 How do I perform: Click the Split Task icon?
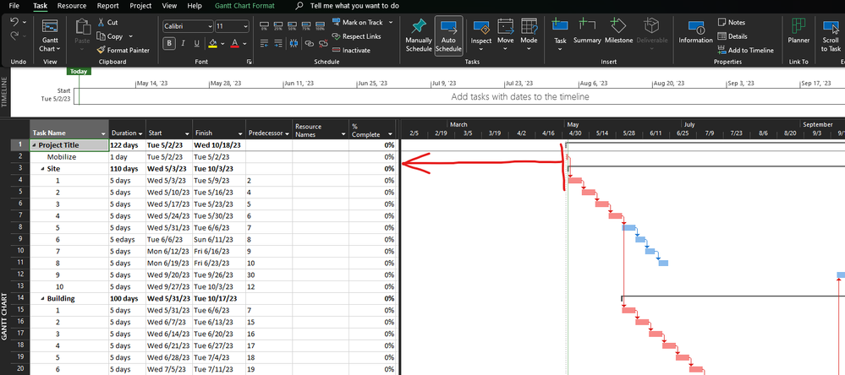point(294,44)
